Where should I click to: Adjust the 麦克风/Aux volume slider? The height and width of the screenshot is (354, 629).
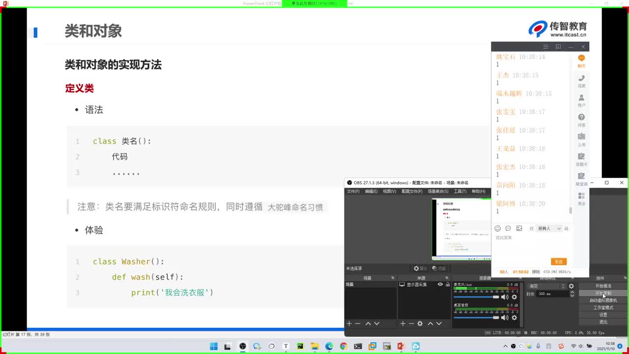click(476, 297)
